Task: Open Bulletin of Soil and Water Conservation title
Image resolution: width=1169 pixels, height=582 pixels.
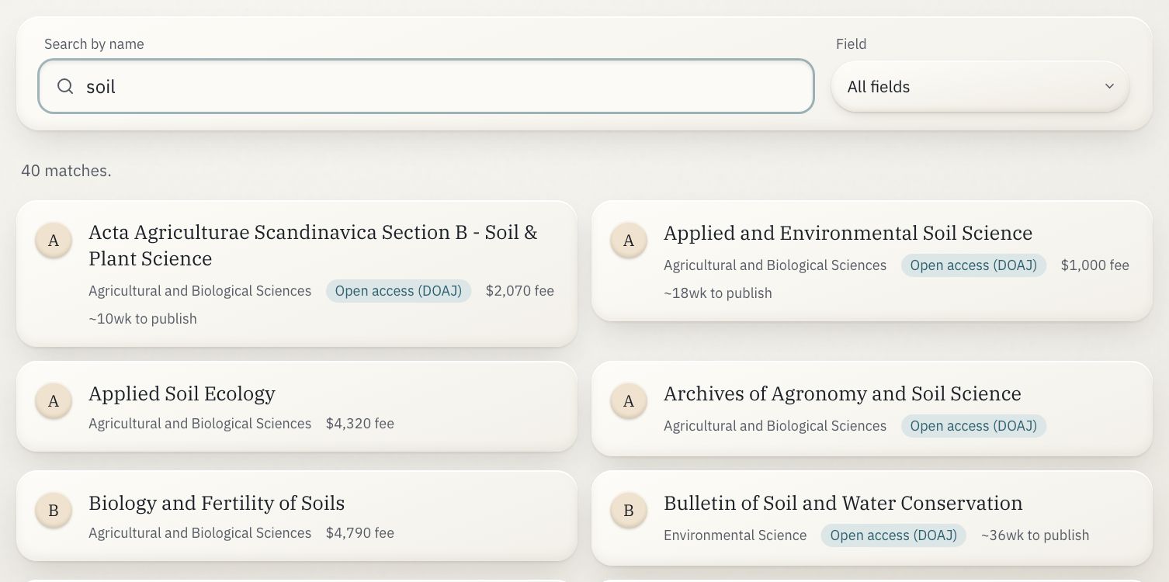Action: point(843,503)
